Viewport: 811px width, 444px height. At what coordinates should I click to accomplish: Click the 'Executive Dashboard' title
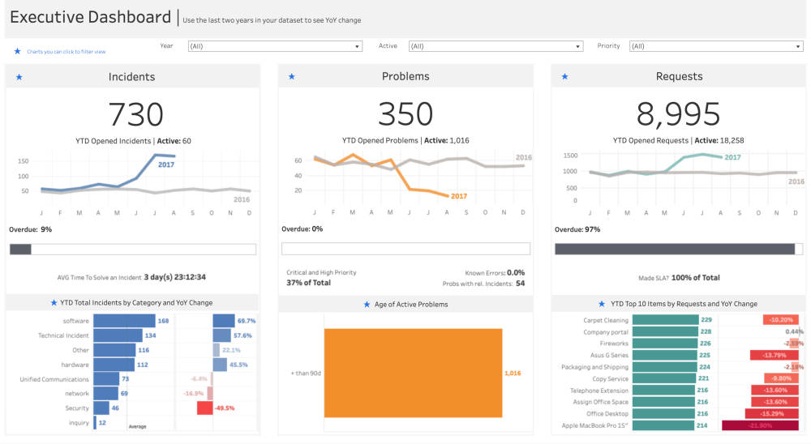click(x=91, y=17)
